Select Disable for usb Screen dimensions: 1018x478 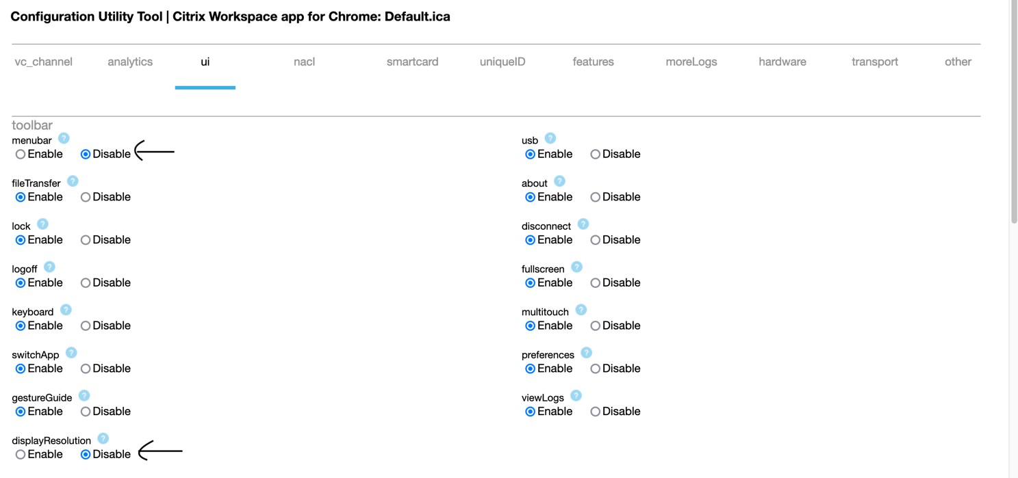[x=596, y=155]
